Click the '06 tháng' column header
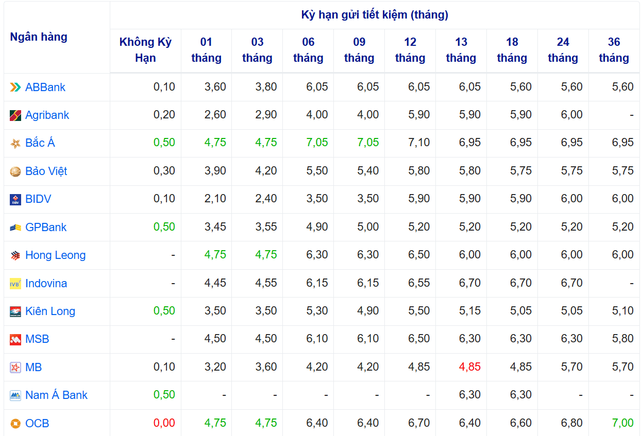This screenshot has width=642, height=436. tap(308, 50)
